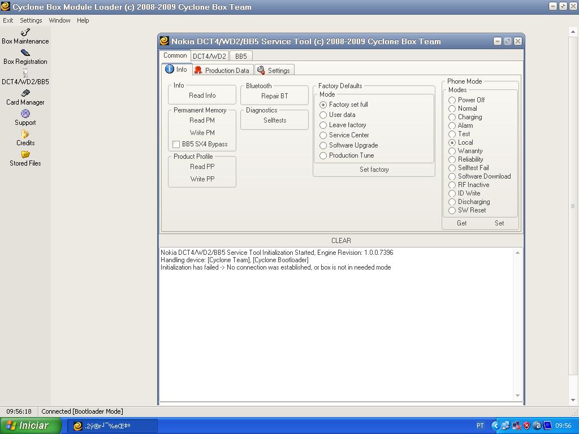The height and width of the screenshot is (434, 579).
Task: Open the Exit menu
Action: click(x=8, y=20)
